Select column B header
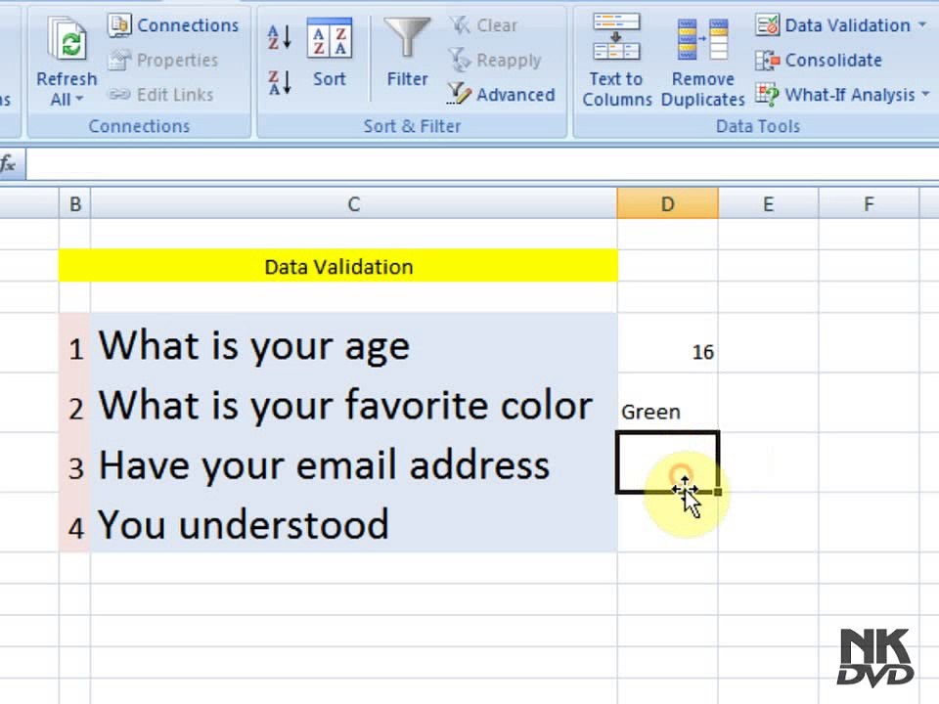The width and height of the screenshot is (939, 704). (75, 204)
